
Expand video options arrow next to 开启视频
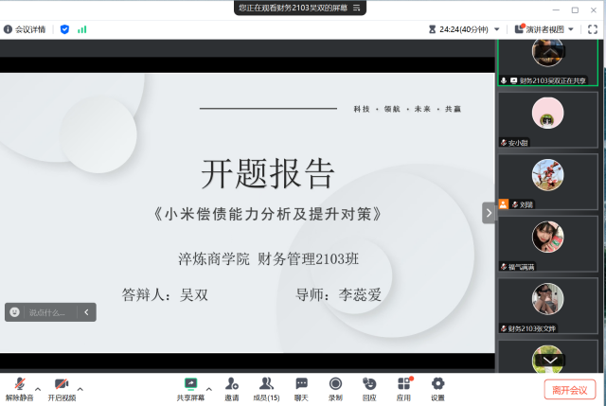pos(80,389)
